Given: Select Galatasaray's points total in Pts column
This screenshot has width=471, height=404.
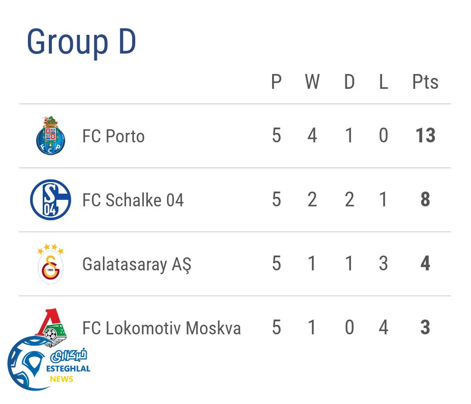Looking at the screenshot, I should pyautogui.click(x=425, y=264).
